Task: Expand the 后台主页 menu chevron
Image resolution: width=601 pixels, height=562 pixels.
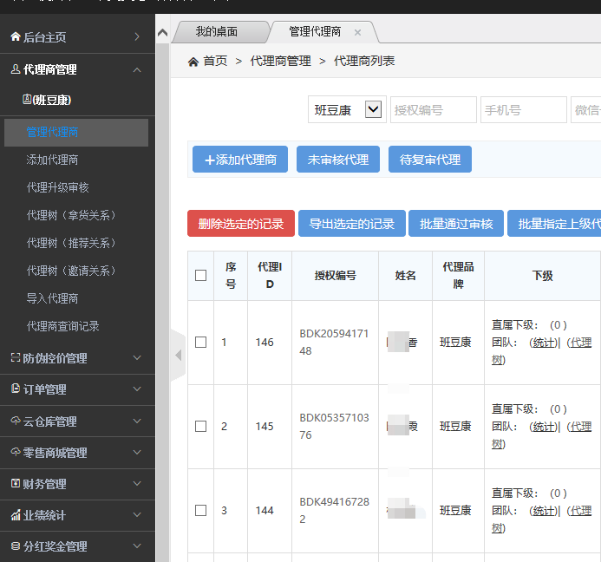Action: pos(137,36)
